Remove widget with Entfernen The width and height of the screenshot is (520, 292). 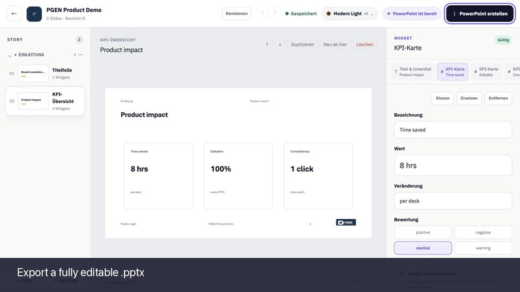498,98
